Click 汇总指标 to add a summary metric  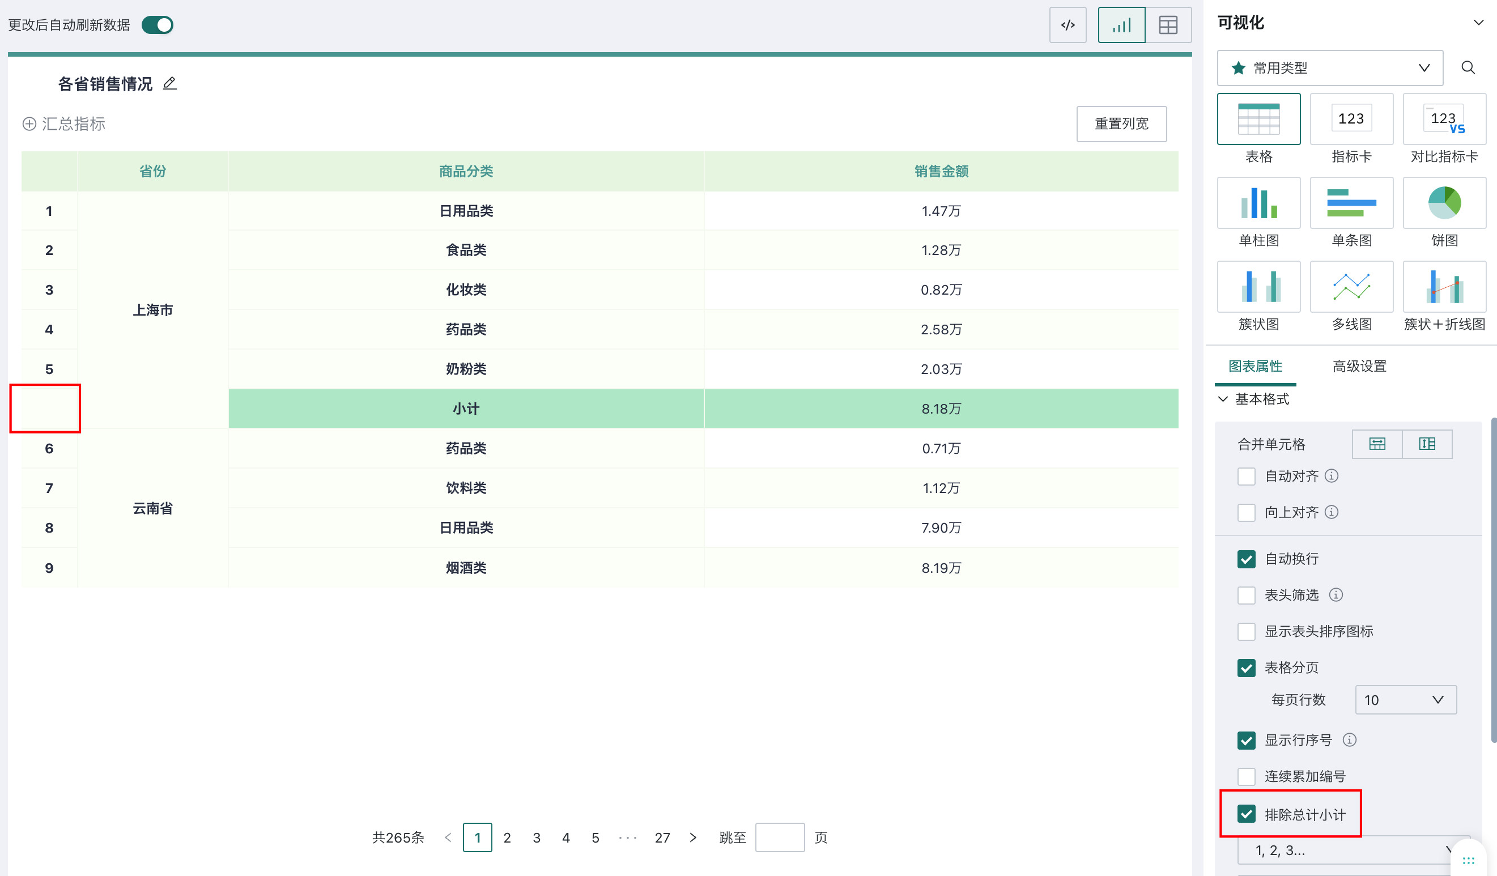click(x=73, y=124)
